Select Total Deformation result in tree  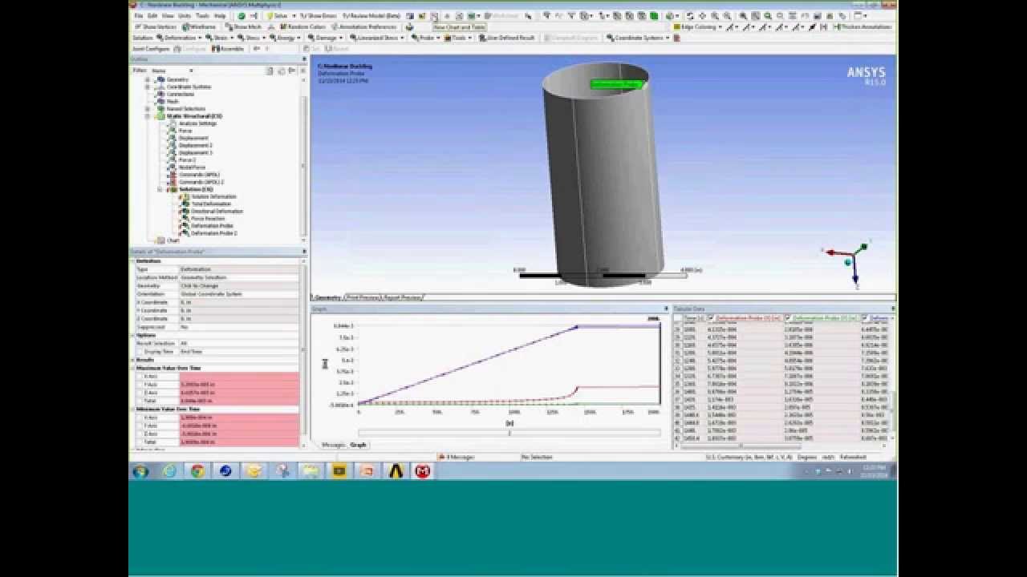point(211,204)
